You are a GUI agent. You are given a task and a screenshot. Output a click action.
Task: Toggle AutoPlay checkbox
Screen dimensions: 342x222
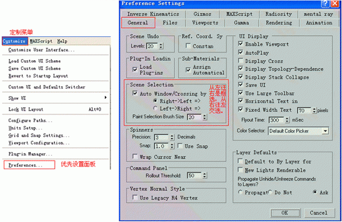click(x=240, y=52)
